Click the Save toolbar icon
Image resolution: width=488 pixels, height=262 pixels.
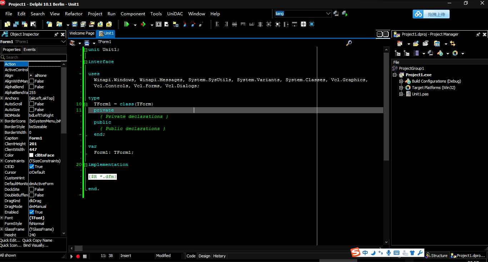click(x=75, y=24)
